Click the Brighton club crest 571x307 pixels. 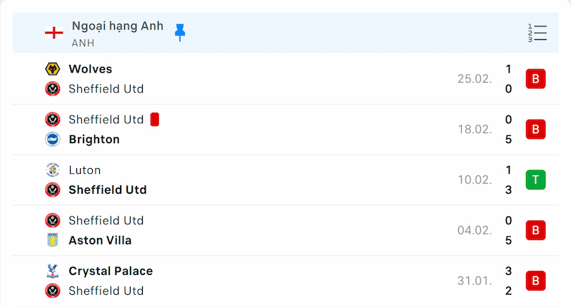tap(52, 139)
